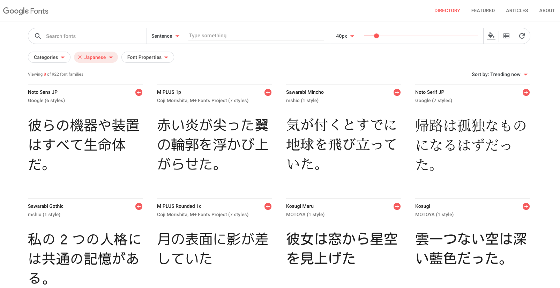Open the M PLUS 1p font title
The width and height of the screenshot is (560, 288).
coord(169,92)
